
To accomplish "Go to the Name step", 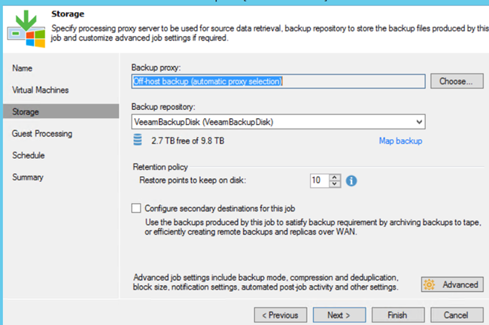I will (23, 68).
